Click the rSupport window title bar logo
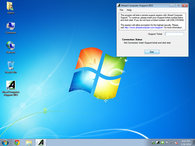 point(119,5)
